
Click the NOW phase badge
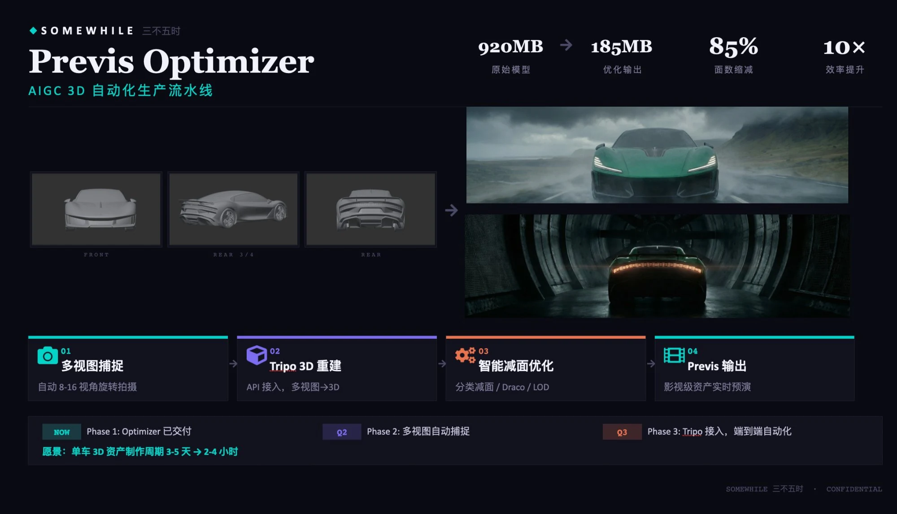(x=61, y=432)
